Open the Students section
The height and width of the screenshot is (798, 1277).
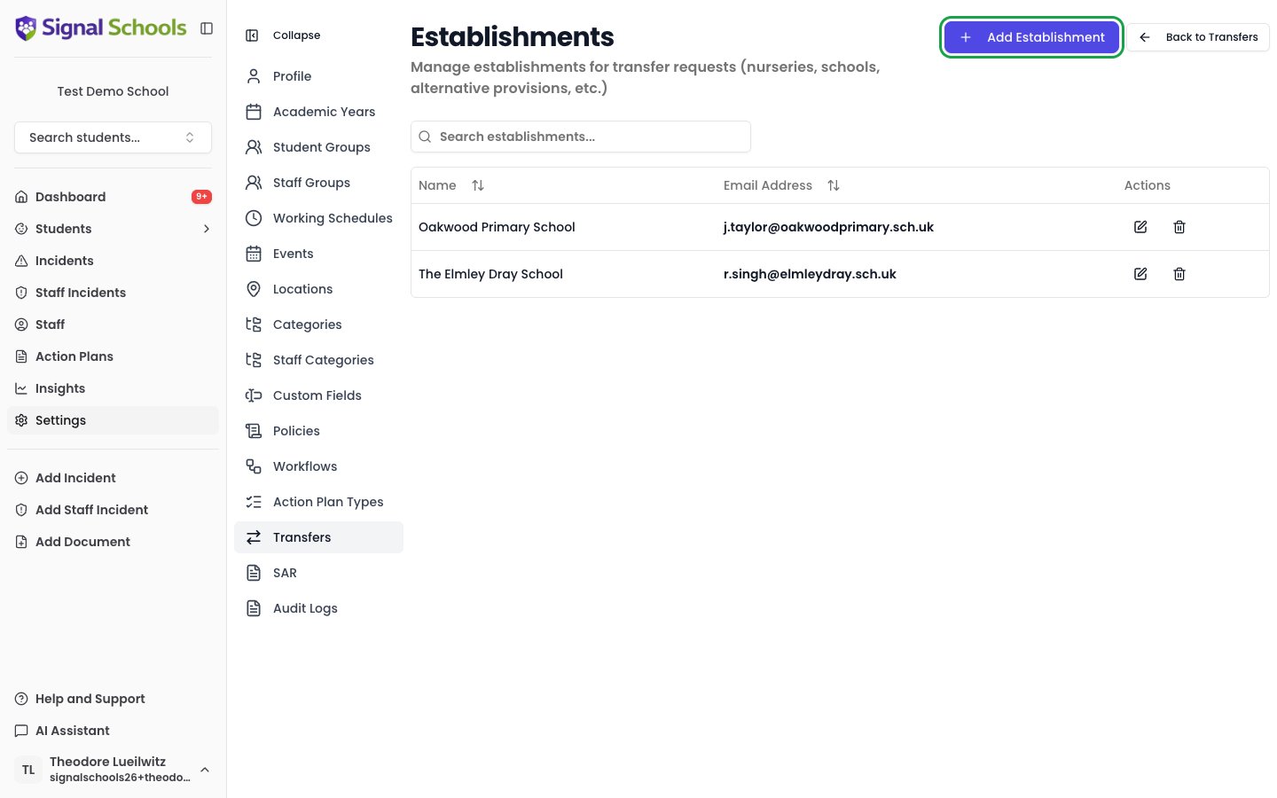click(x=113, y=229)
